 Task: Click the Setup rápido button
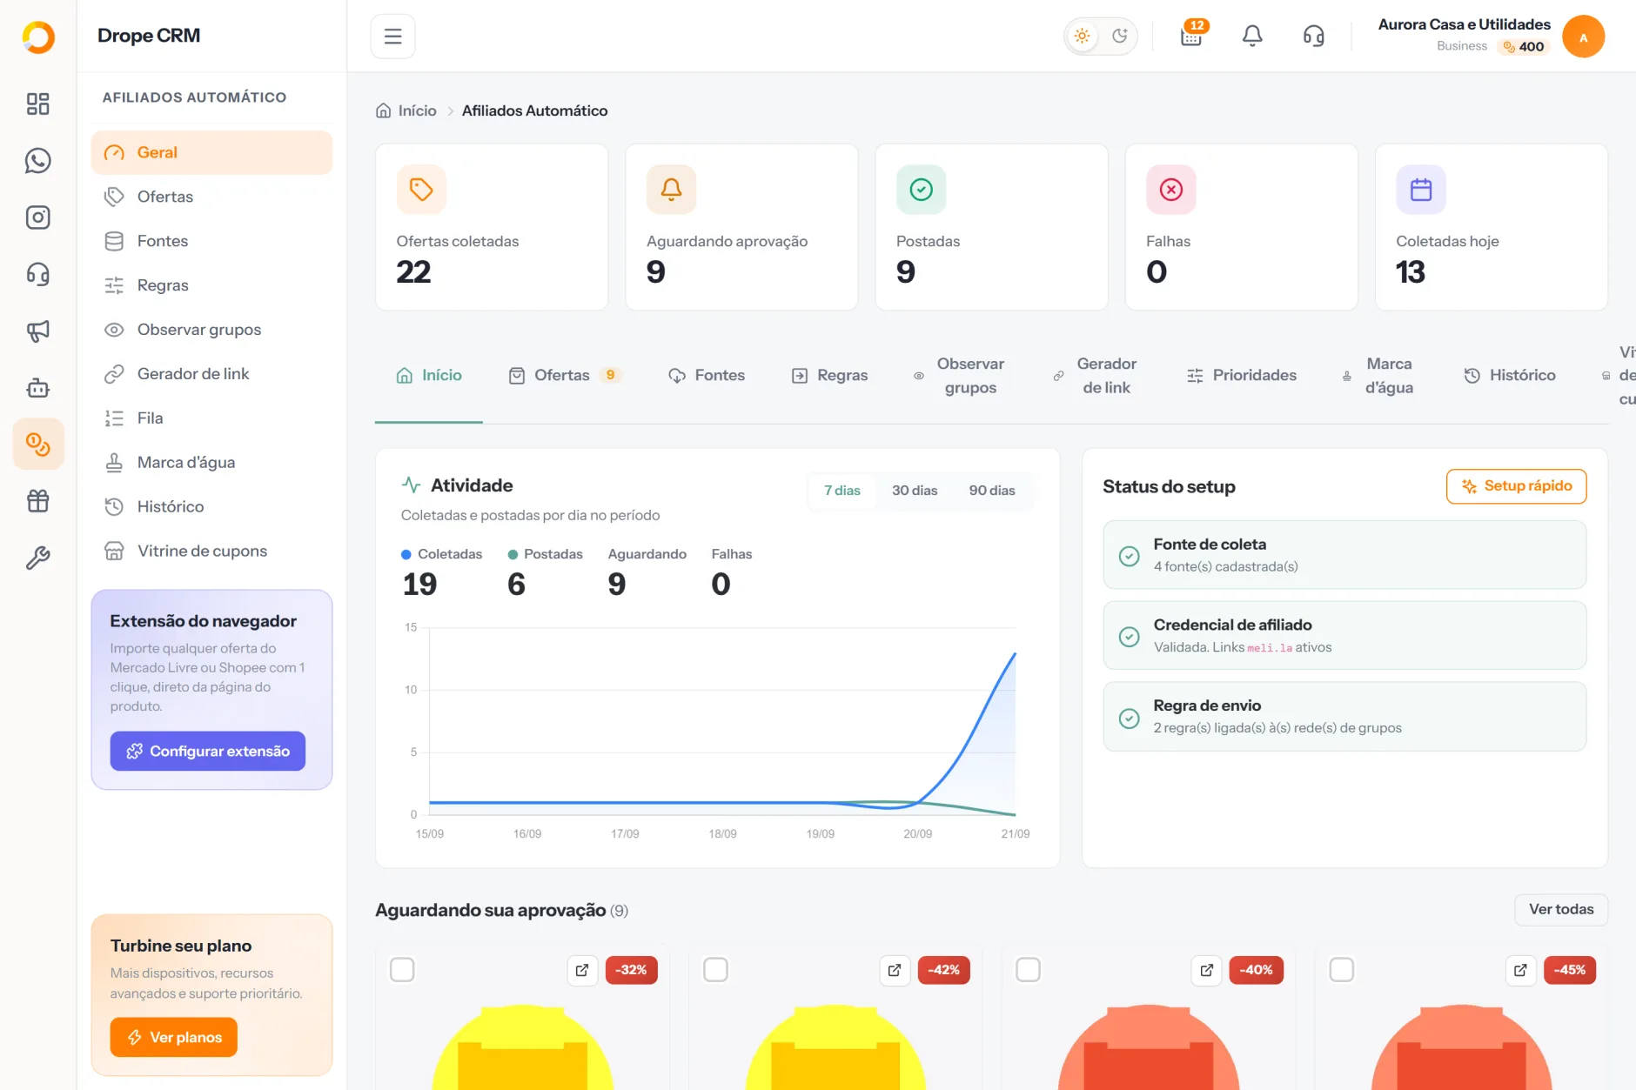coord(1516,486)
